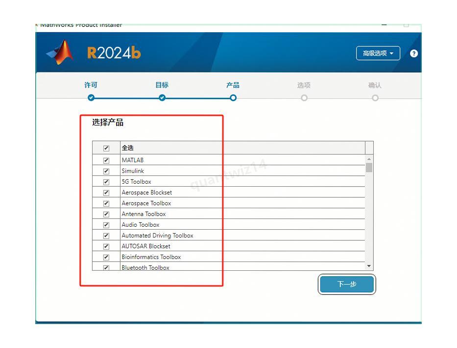Toggle the Bluetooth Toolbox checkbox

108,267
